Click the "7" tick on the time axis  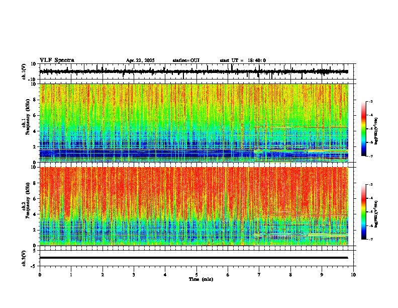tap(259, 275)
